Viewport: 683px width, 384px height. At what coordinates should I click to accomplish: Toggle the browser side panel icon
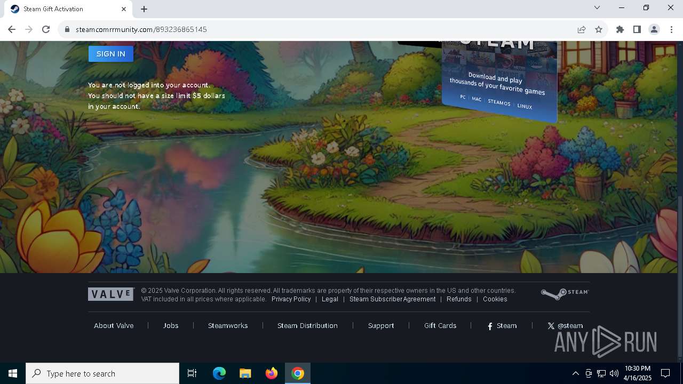637,29
